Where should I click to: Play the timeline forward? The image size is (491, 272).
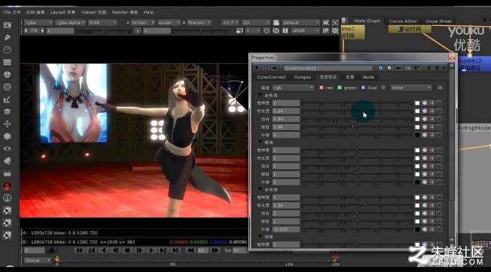pos(151,250)
